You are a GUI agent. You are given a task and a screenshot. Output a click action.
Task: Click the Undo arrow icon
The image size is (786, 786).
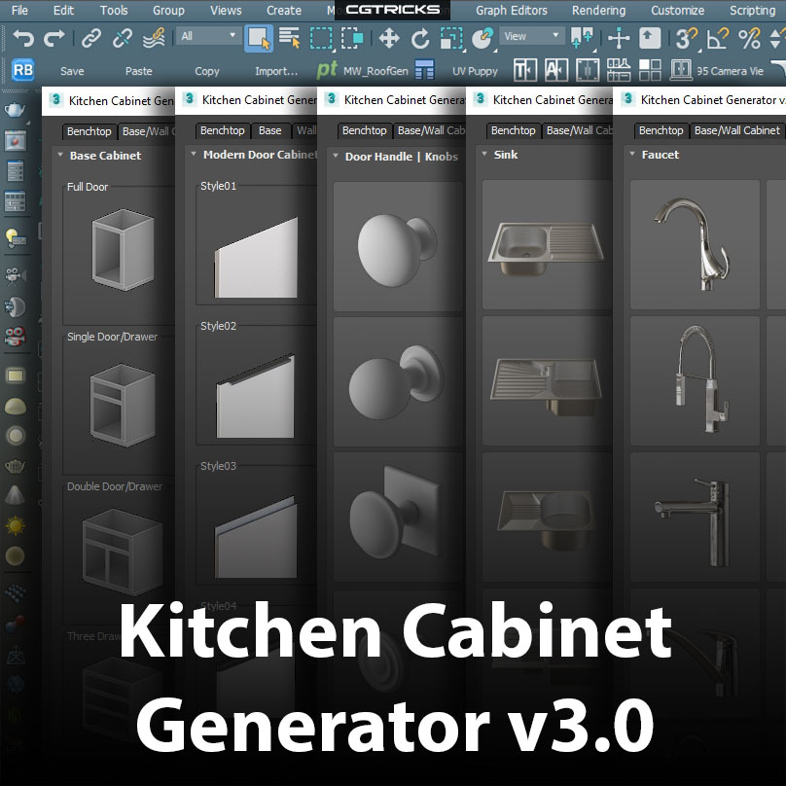(23, 38)
